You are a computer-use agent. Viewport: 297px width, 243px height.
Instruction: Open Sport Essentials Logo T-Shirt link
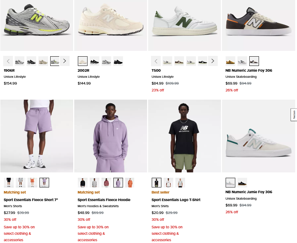(176, 200)
